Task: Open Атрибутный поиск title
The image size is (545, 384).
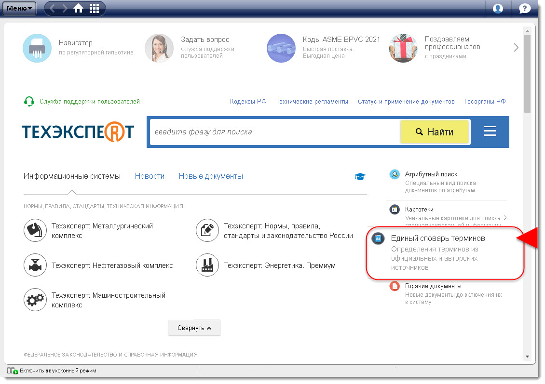Action: (431, 174)
